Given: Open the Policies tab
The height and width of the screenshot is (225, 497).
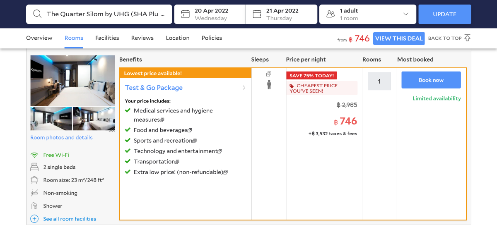Looking at the screenshot, I should [212, 38].
